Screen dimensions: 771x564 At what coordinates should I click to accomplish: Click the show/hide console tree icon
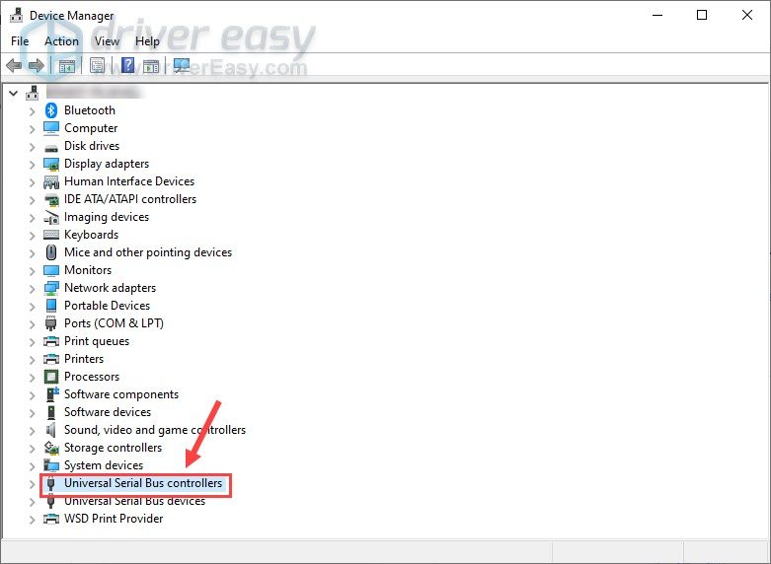click(x=66, y=66)
